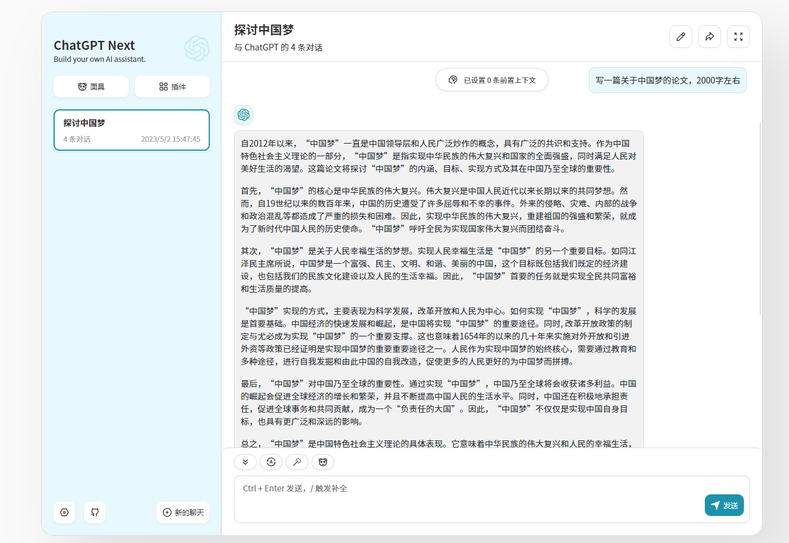Screen dimensions: 789x543
Task: Click the OpenAI logo in sidebar
Action: coord(197,49)
